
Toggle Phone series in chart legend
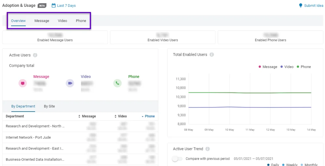point(304,67)
